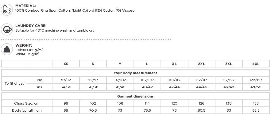Click the Body Length: cm row label

pyautogui.click(x=27, y=110)
